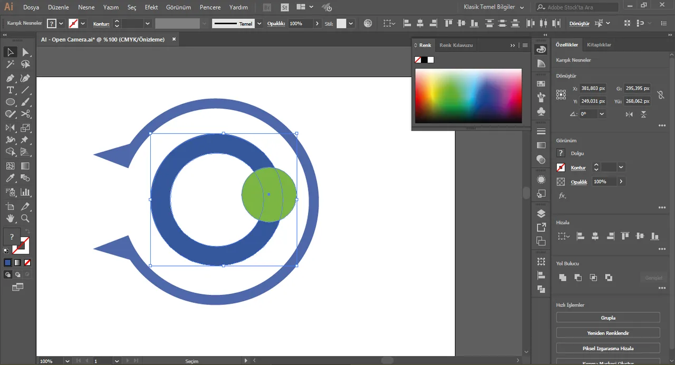
Task: Select the Selection (black arrow) tool
Action: point(10,52)
